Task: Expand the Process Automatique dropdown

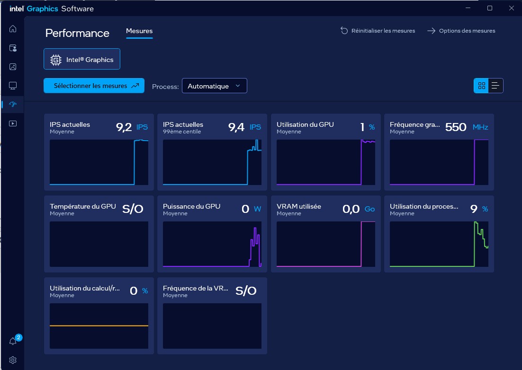Action: pos(215,86)
